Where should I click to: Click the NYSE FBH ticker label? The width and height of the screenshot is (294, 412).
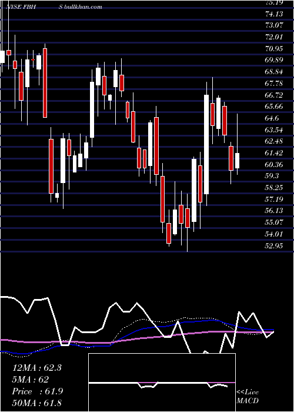21,7
